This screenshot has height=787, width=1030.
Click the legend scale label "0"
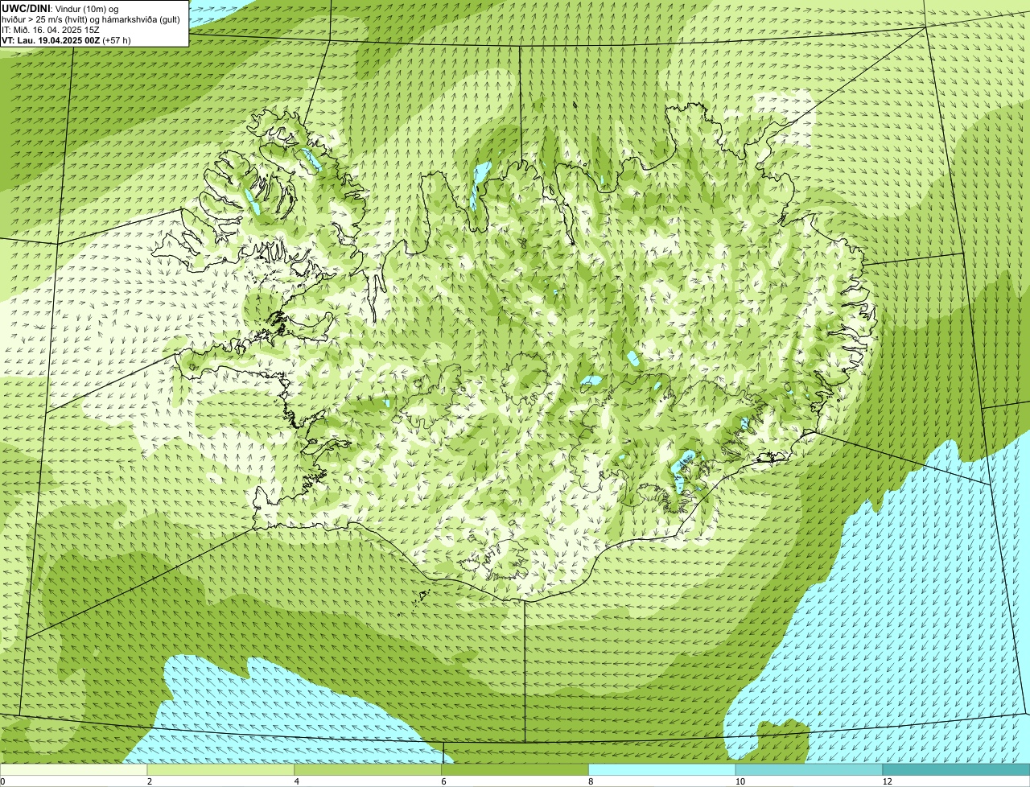click(2, 781)
